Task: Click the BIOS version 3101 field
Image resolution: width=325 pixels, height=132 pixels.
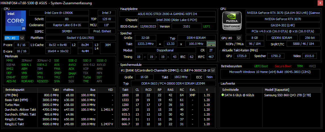Action: (187, 26)
